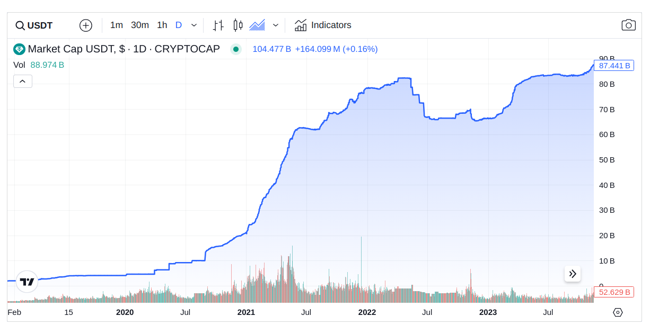Open the timeframe intervals dropdown
The image size is (650, 334).
point(194,25)
